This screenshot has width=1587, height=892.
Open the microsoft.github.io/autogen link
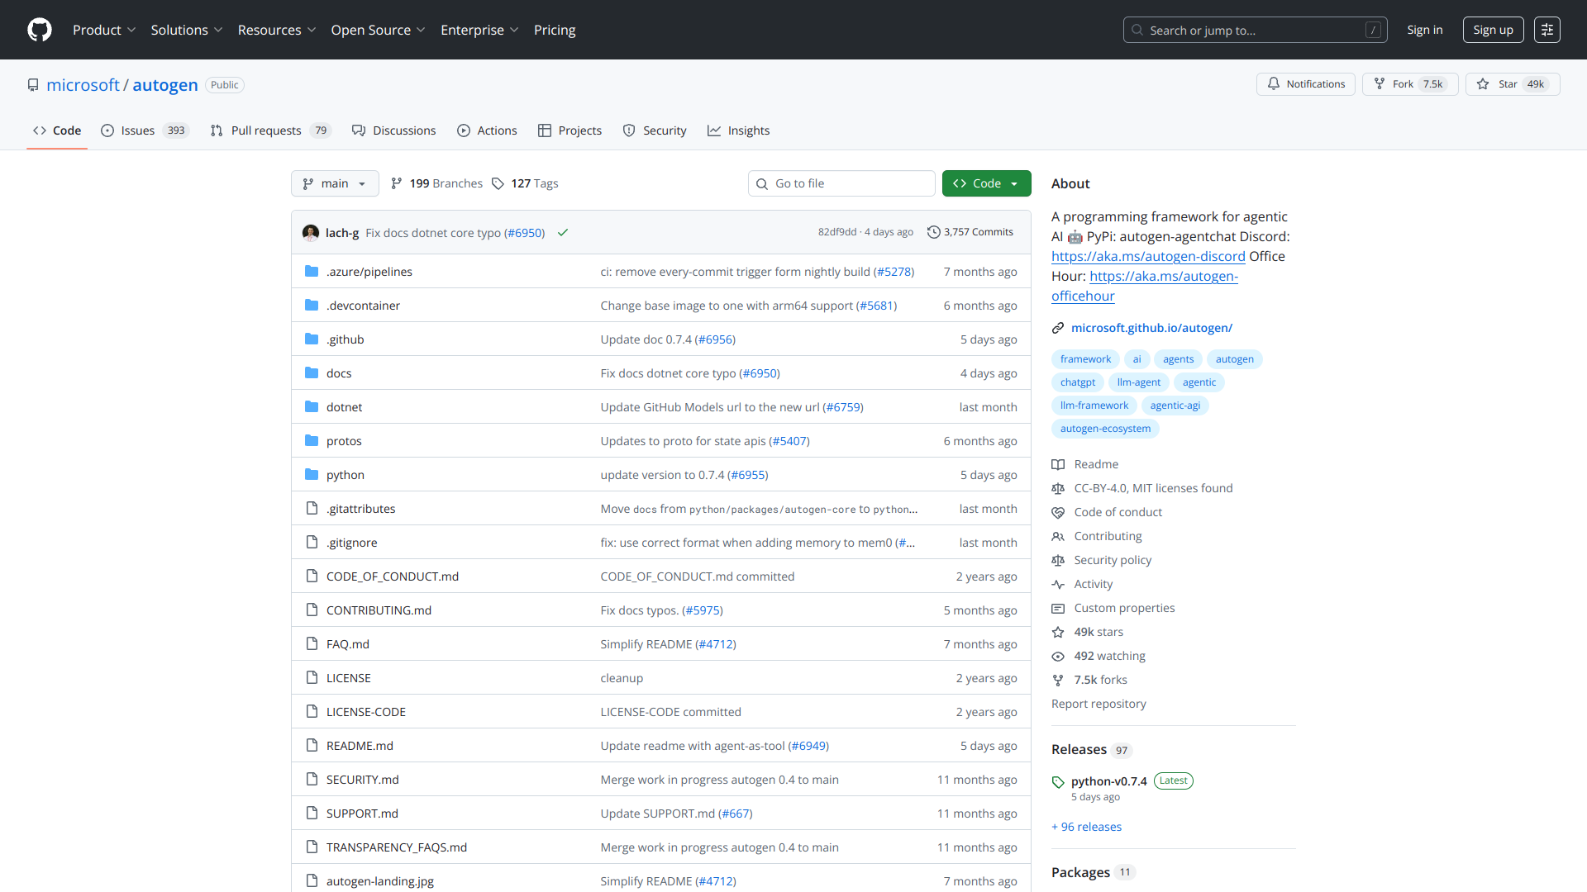pyautogui.click(x=1151, y=328)
